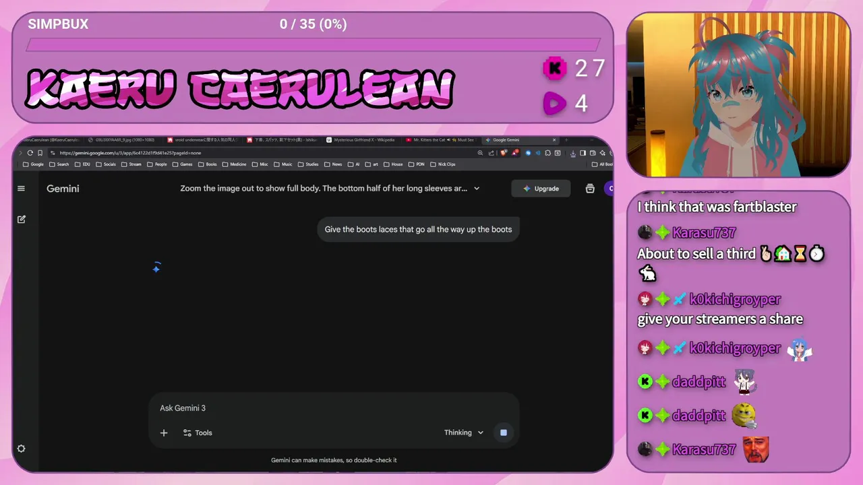This screenshot has height=485, width=863.
Task: Click the Gemini logo text
Action: 63,189
